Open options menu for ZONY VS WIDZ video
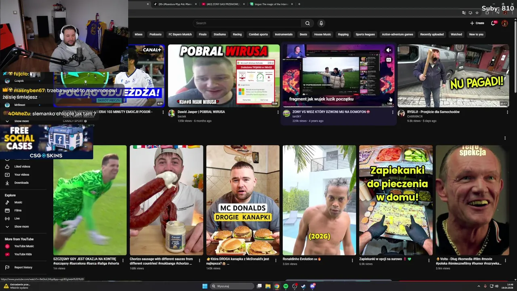 point(393,112)
